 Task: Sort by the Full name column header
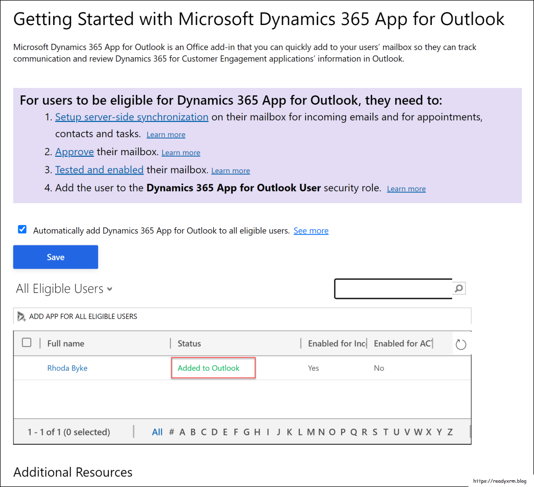point(66,344)
